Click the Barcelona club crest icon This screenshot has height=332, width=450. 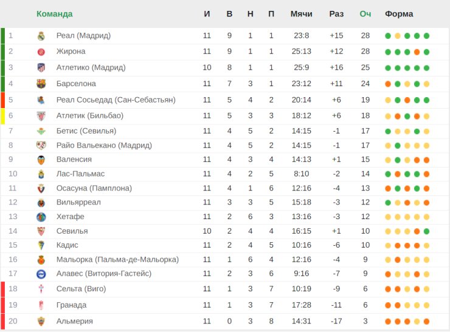tap(41, 84)
